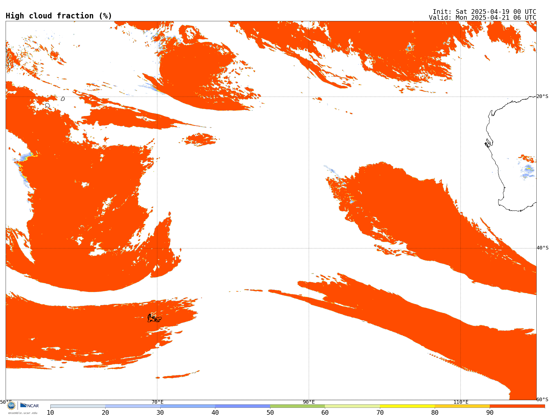Screen dimensions: 553x416
Task: Click the colorbar tick label 40
Action: pos(215,412)
